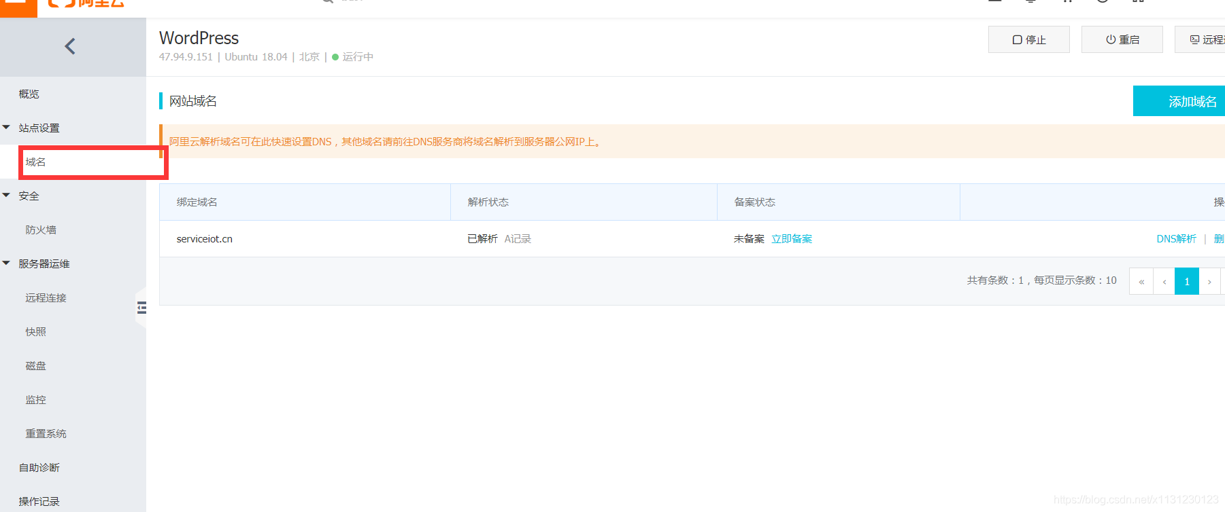Image resolution: width=1225 pixels, height=512 pixels.
Task: Click the A记录 record text
Action: point(518,238)
